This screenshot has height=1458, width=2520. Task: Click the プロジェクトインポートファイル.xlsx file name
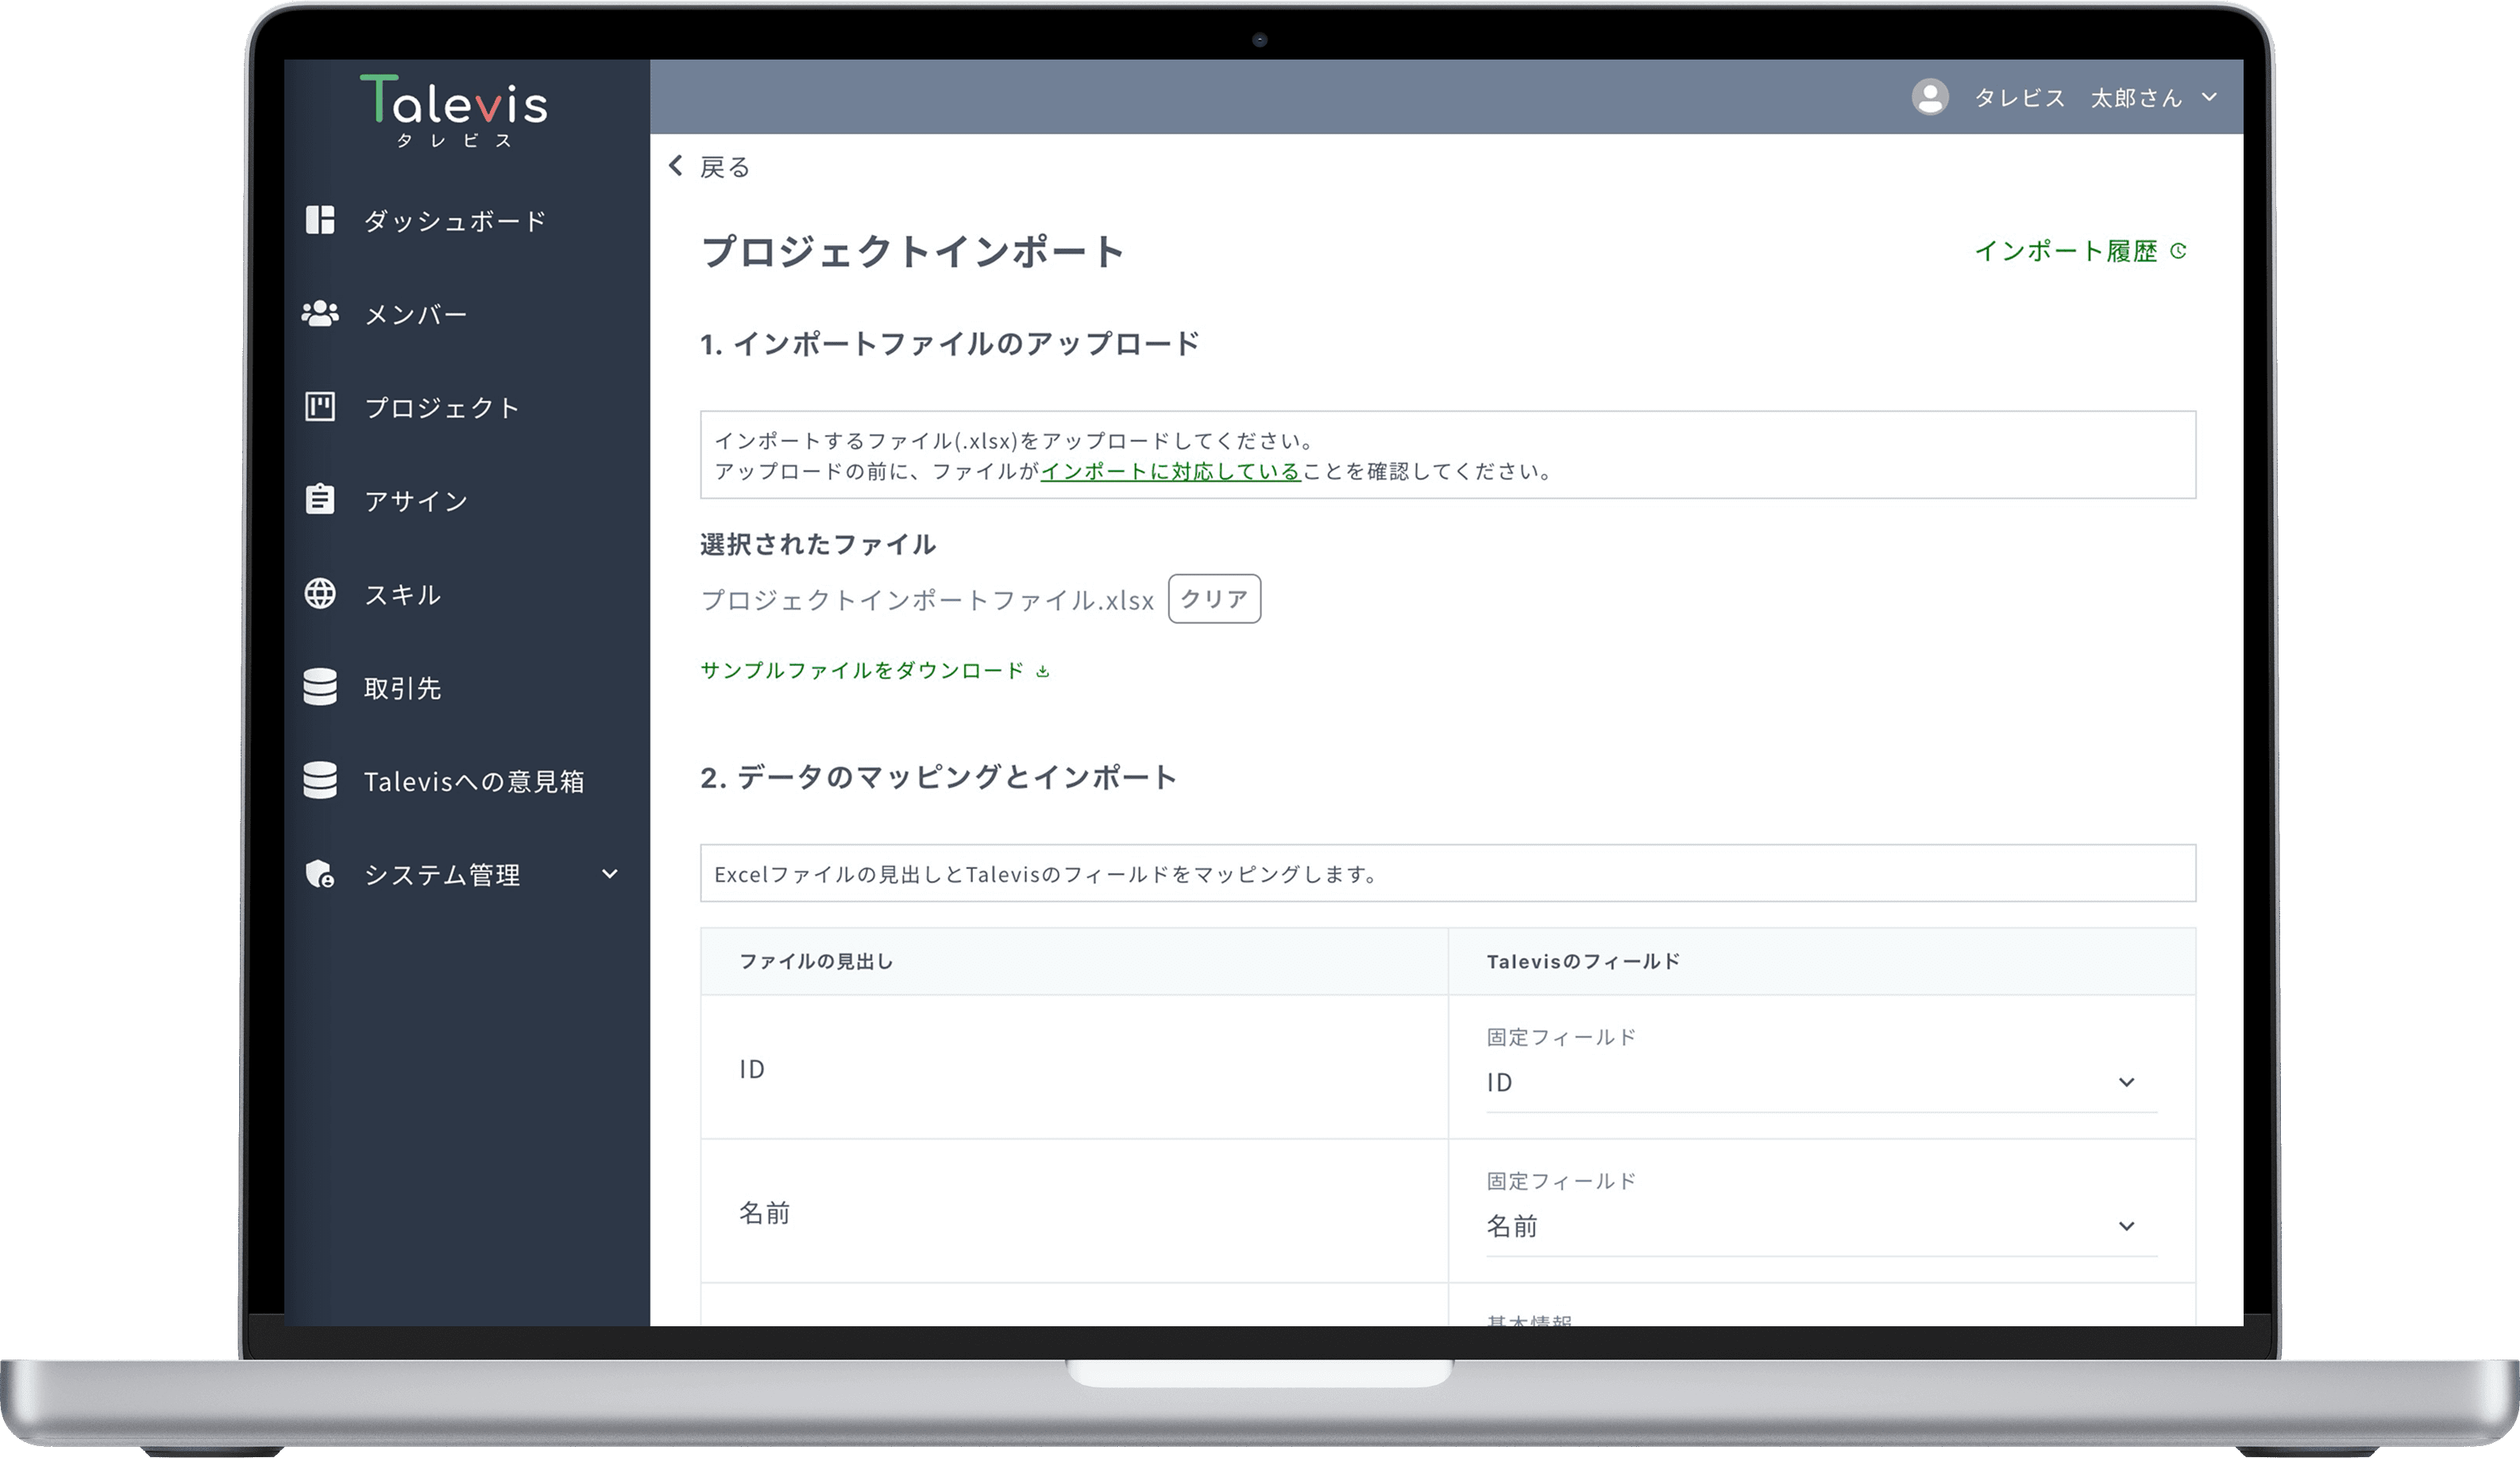pyautogui.click(x=927, y=599)
